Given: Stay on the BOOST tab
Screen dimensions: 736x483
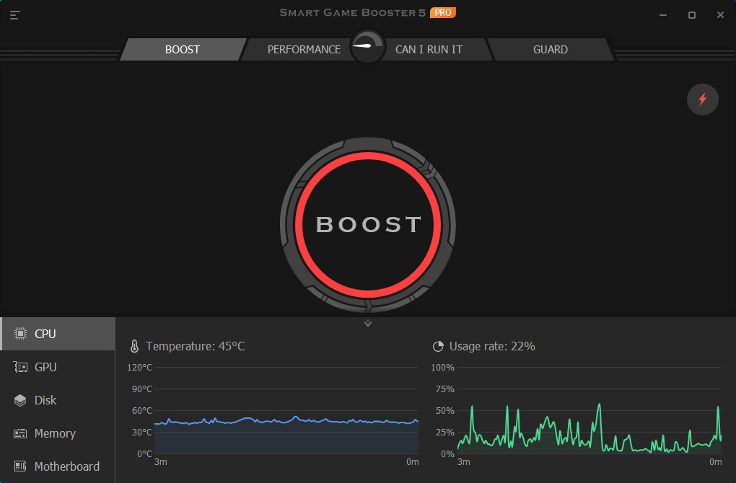Looking at the screenshot, I should point(182,49).
